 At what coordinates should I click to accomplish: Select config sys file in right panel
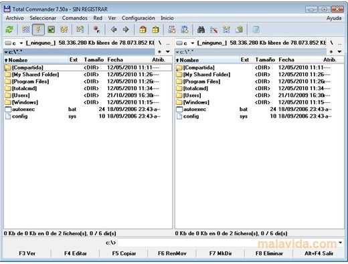pyautogui.click(x=260, y=116)
